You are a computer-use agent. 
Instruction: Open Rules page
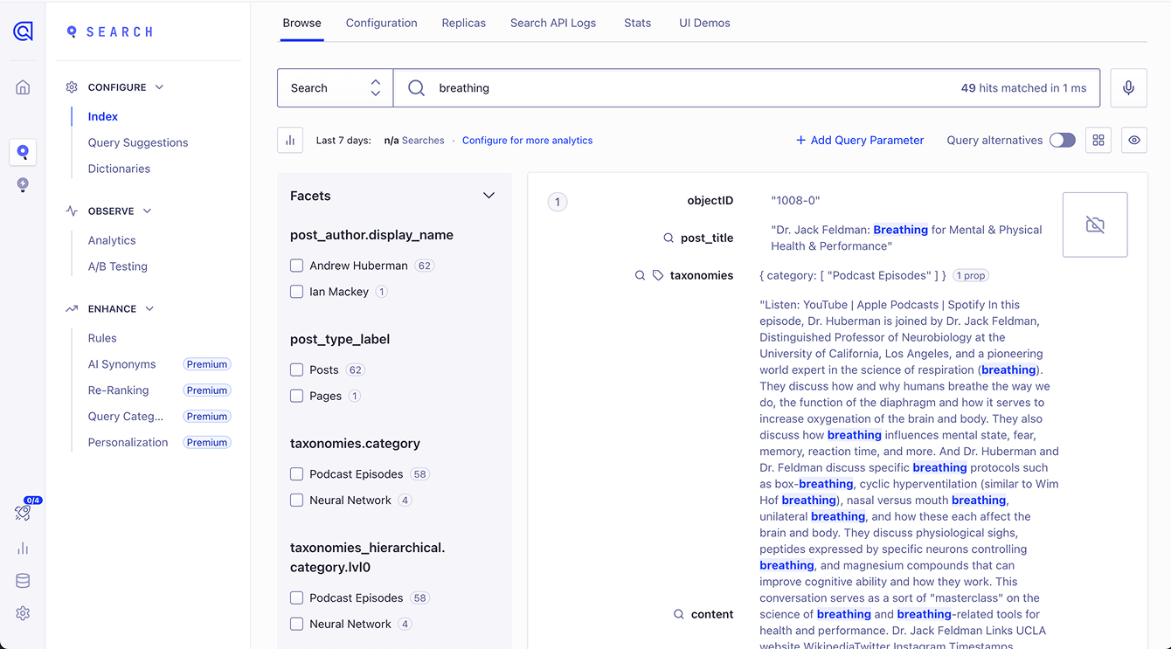pyautogui.click(x=102, y=338)
